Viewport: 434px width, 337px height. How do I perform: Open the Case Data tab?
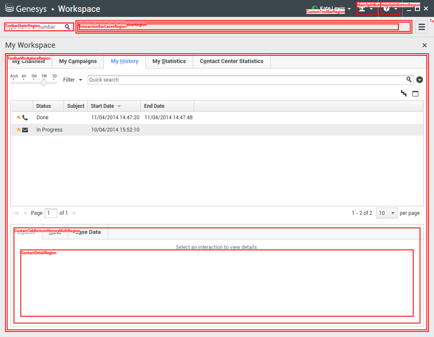[x=88, y=232]
